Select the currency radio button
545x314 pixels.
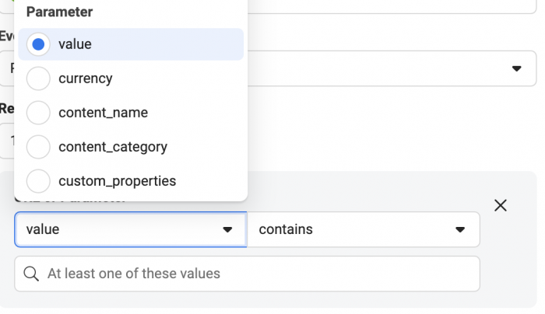tap(38, 78)
